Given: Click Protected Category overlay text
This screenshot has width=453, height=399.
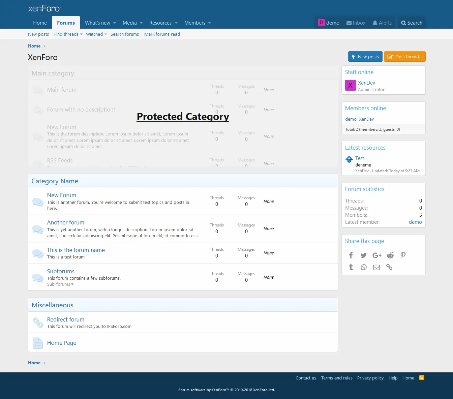Looking at the screenshot, I should pyautogui.click(x=183, y=117).
